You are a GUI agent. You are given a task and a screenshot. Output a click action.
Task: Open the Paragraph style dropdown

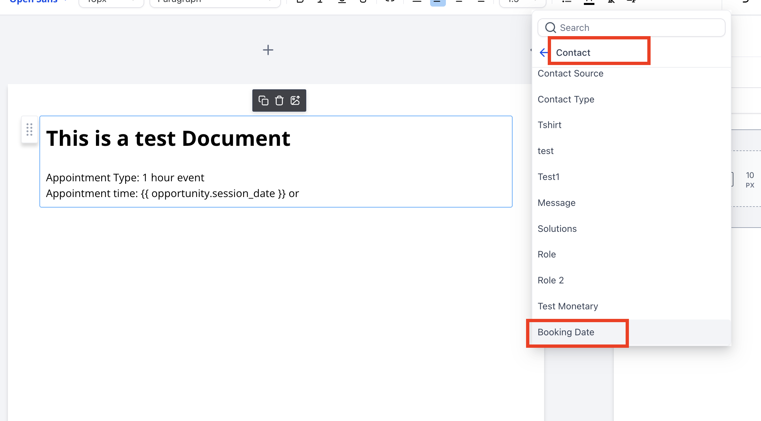point(215,2)
